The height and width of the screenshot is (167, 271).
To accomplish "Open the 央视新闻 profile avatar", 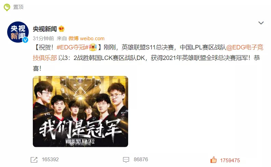I will [18, 32].
